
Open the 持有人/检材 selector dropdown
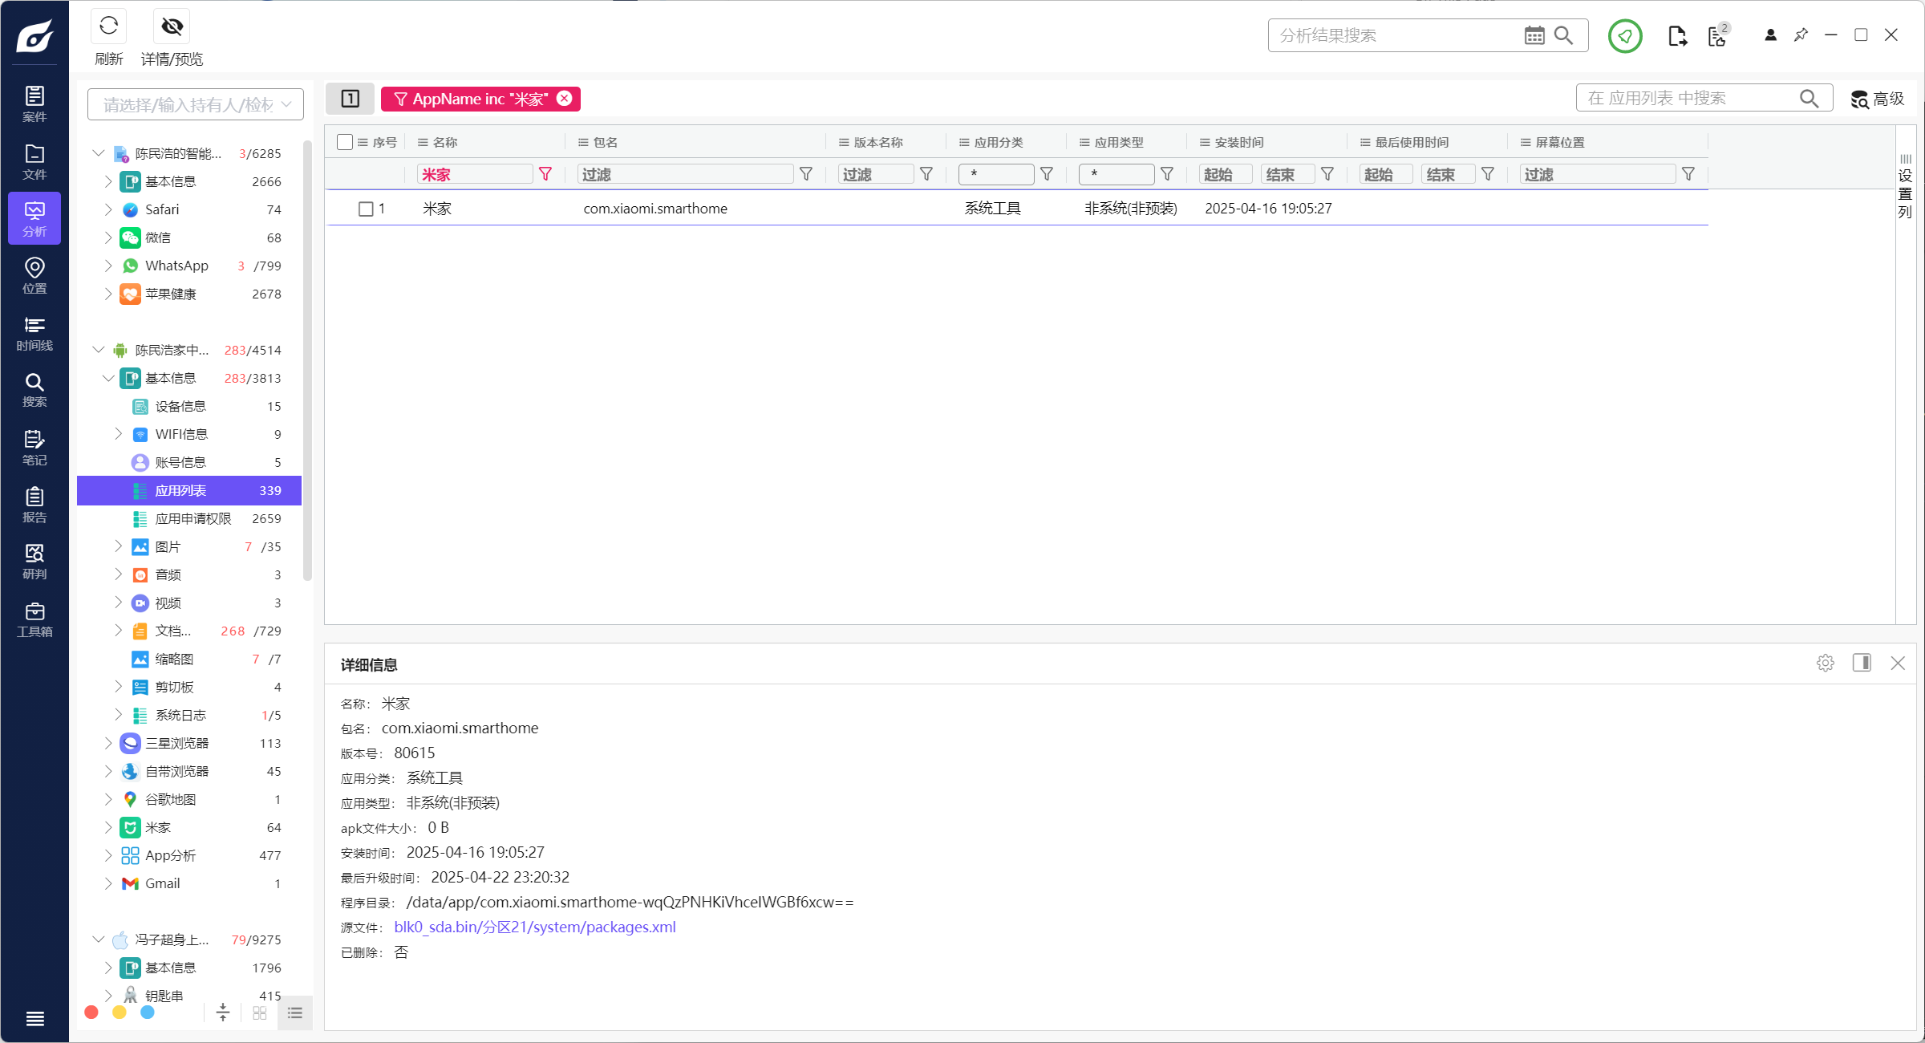point(196,104)
